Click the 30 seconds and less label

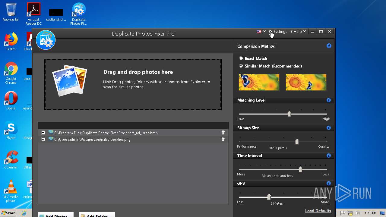tap(277, 176)
